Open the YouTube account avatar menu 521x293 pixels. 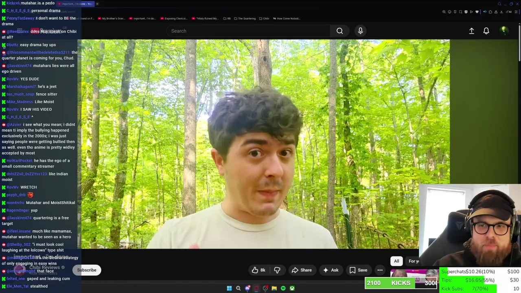503,31
